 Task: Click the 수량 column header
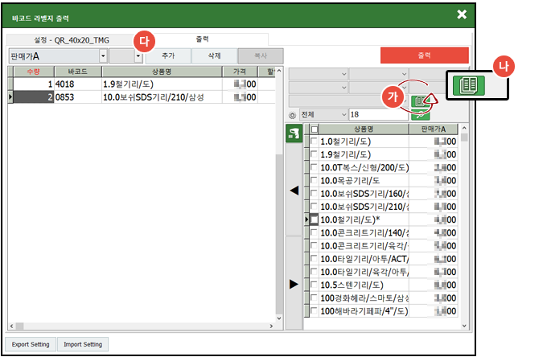point(34,72)
